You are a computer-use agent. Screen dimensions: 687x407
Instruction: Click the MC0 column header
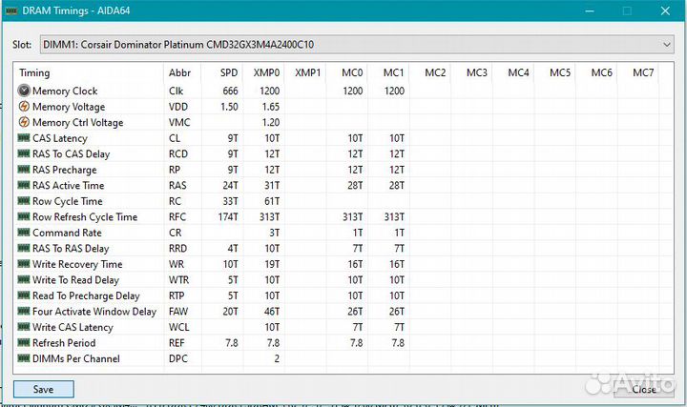tap(351, 72)
